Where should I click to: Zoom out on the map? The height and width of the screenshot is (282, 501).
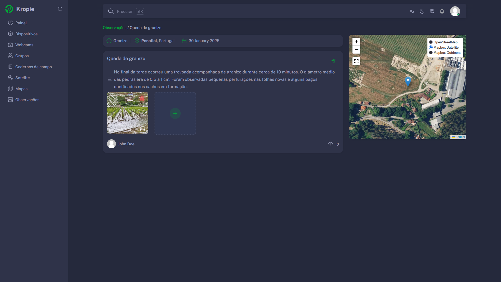click(x=356, y=50)
